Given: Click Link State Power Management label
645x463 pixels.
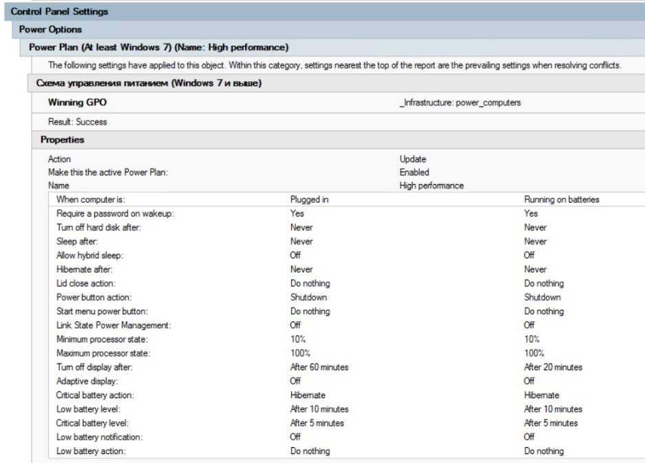Looking at the screenshot, I should click(x=114, y=325).
